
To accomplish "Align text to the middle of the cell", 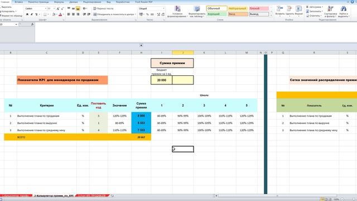I will (73, 8).
